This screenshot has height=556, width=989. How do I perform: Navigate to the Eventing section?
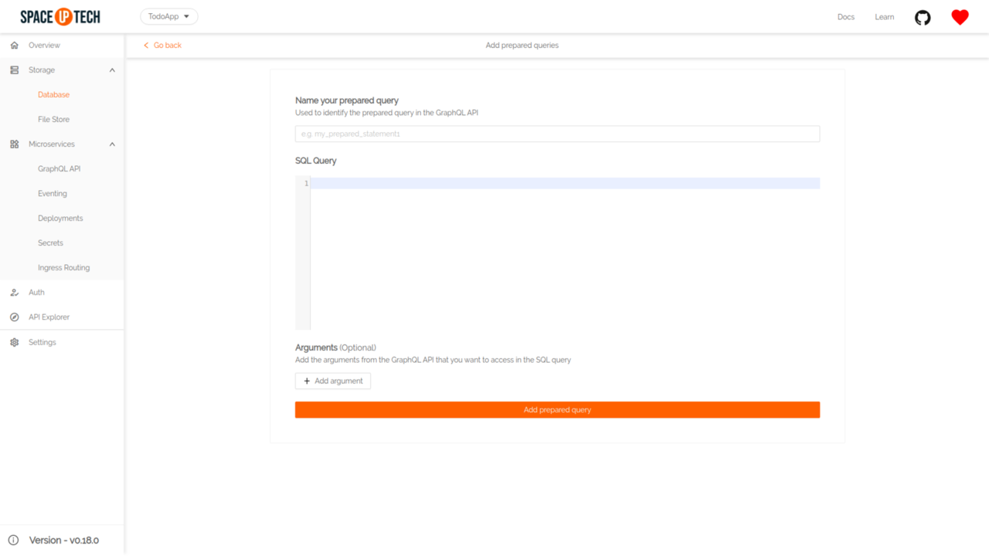tap(50, 193)
